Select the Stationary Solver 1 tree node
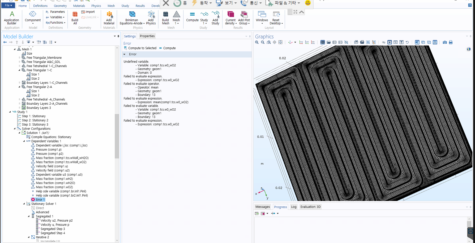Image resolution: width=475 pixels, height=243 pixels. point(44,204)
